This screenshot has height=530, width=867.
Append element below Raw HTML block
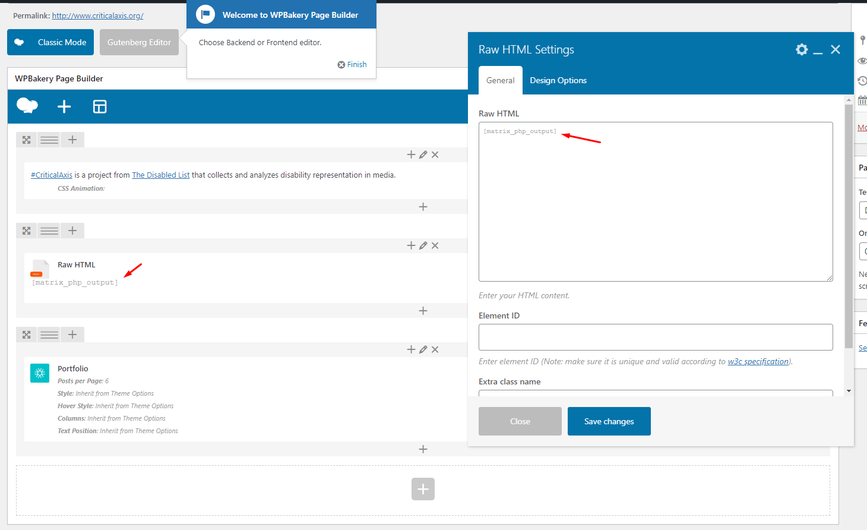pos(423,311)
